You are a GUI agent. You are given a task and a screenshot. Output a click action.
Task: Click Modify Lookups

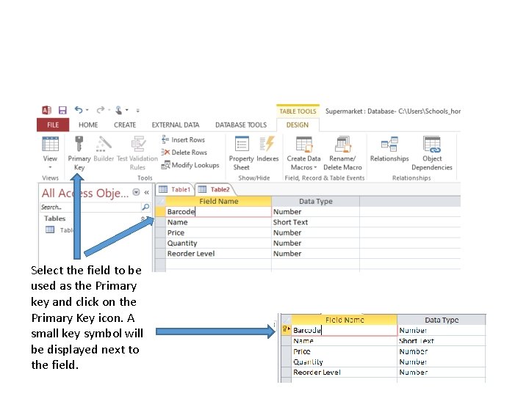(x=190, y=165)
